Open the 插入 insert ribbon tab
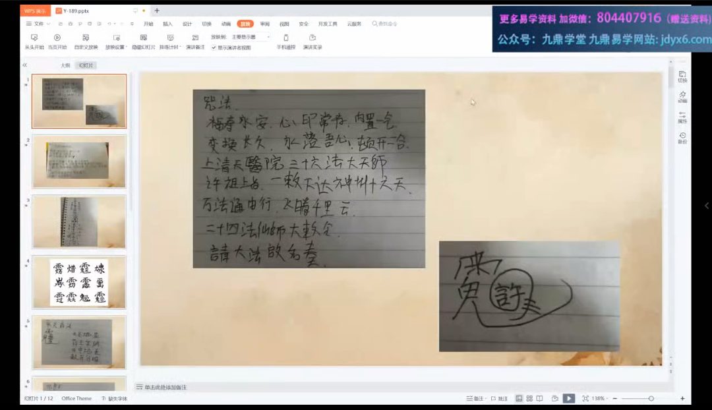 167,24
